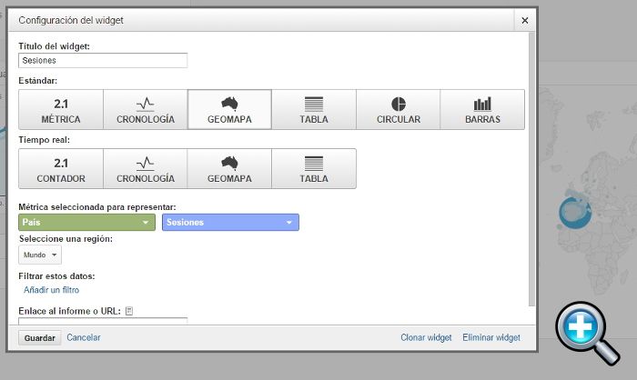Select the Barras bar chart widget type
The width and height of the screenshot is (637, 380).
pos(482,110)
